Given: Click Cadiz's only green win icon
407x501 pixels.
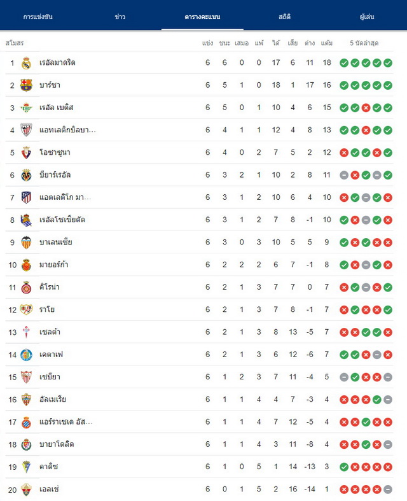Looking at the screenshot, I should [x=344, y=467].
